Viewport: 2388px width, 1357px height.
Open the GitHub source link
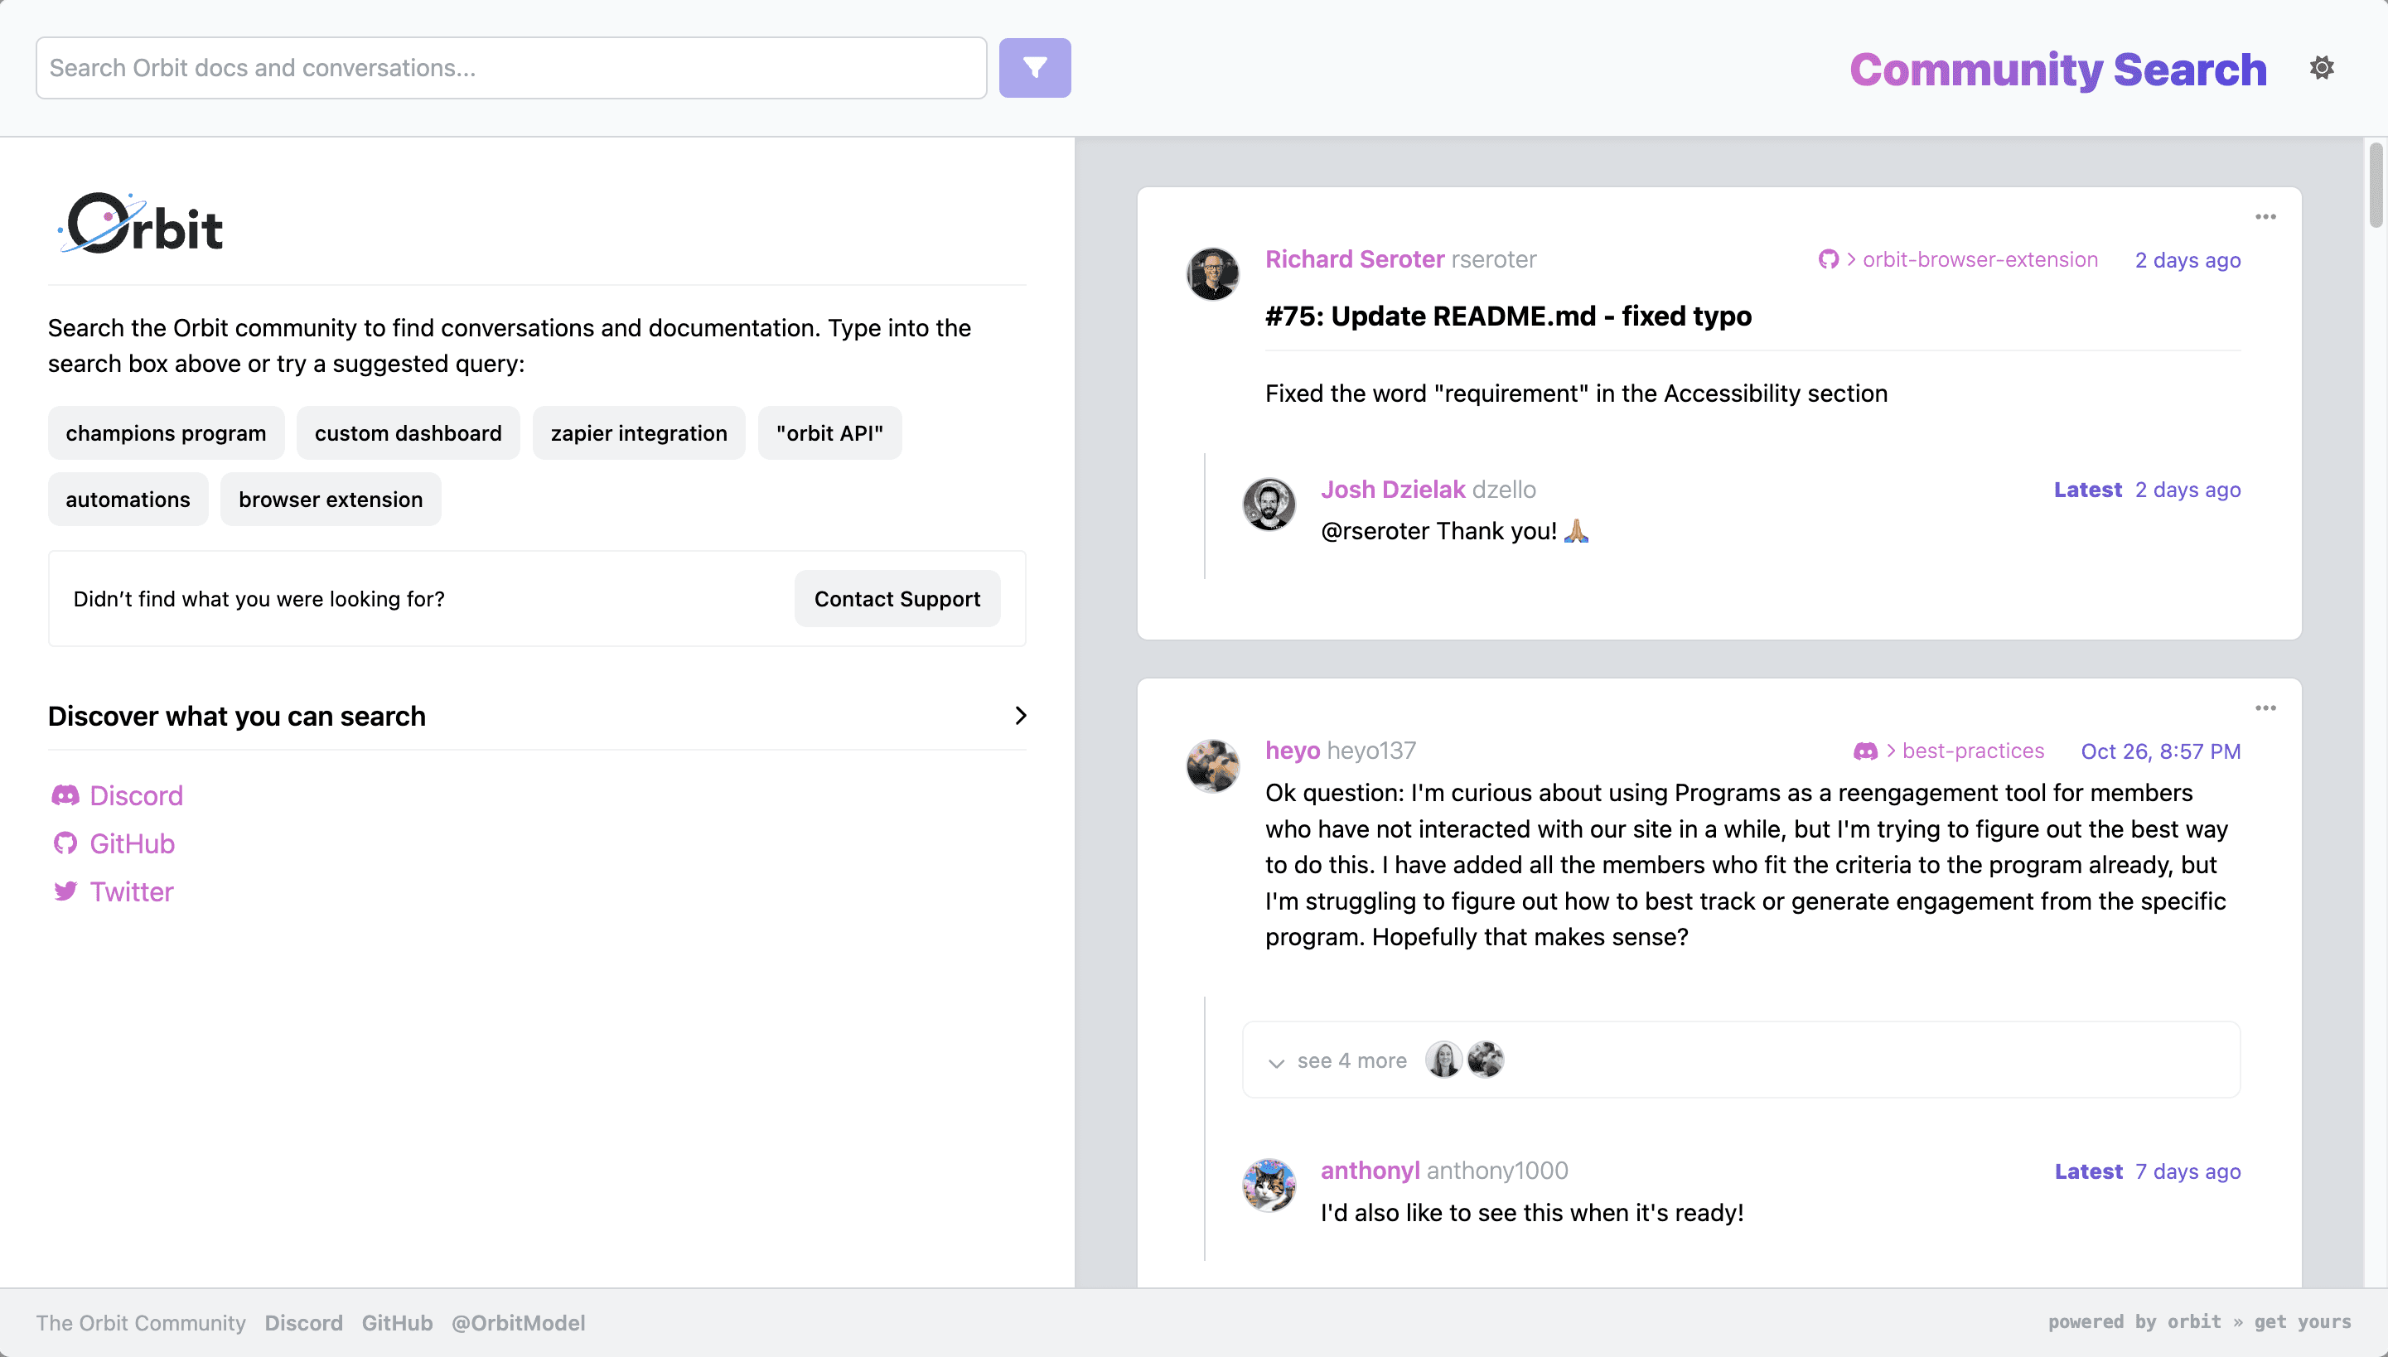[133, 843]
